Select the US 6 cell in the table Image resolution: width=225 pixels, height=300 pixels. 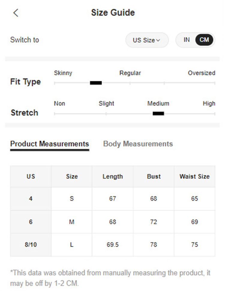(30, 222)
